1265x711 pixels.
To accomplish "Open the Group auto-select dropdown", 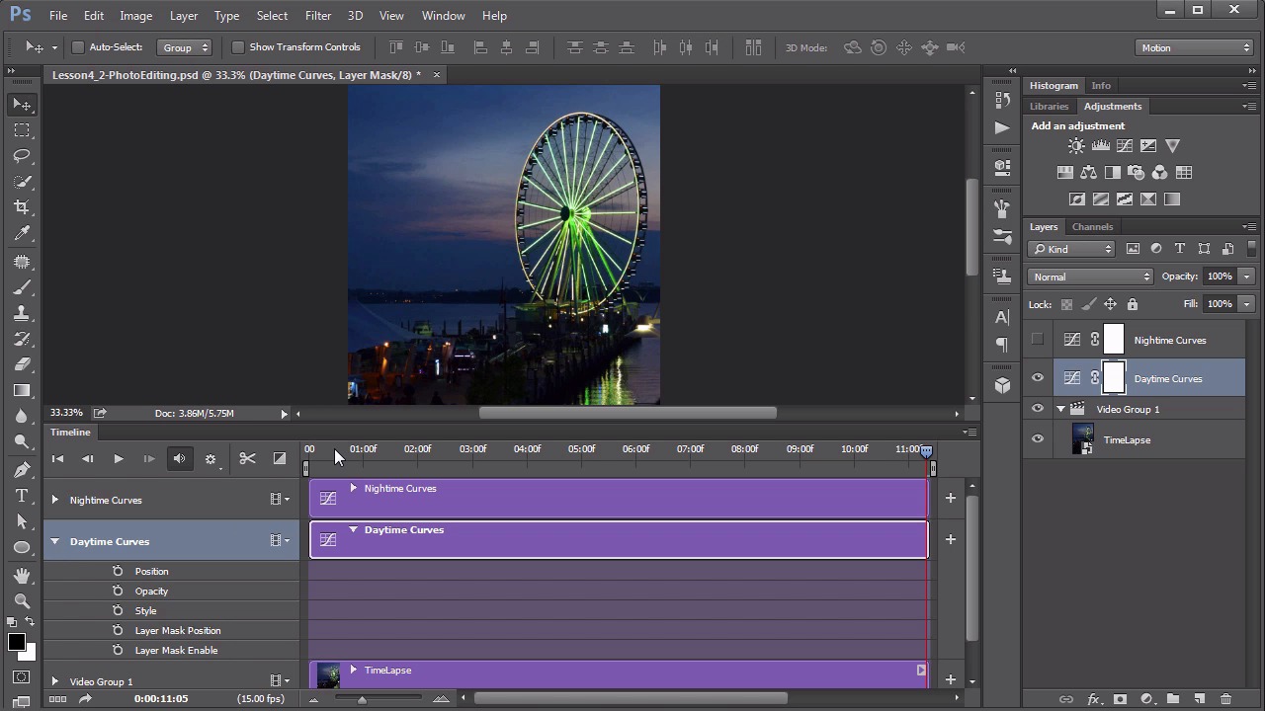I will click(185, 47).
